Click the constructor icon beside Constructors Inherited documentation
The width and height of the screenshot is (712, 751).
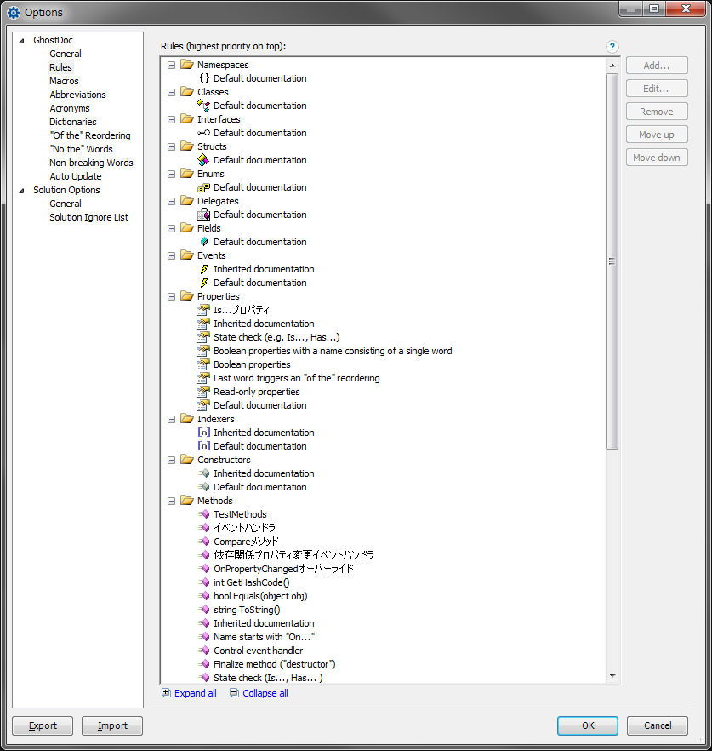[x=204, y=473]
